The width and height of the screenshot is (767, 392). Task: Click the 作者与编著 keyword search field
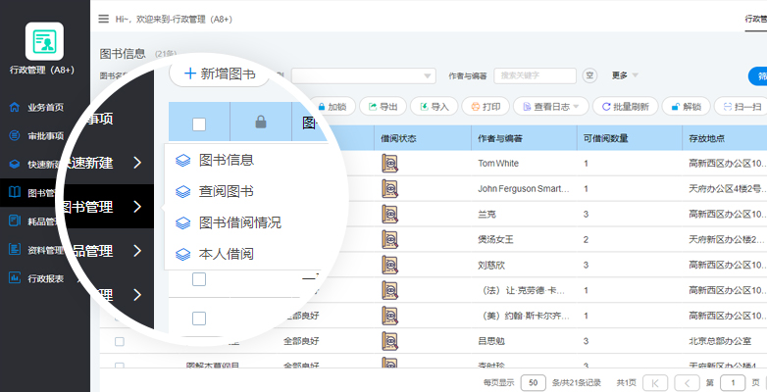536,75
